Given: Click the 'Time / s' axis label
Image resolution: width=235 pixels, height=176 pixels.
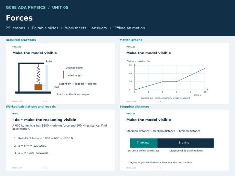Looking at the screenshot, I should click(x=196, y=95).
